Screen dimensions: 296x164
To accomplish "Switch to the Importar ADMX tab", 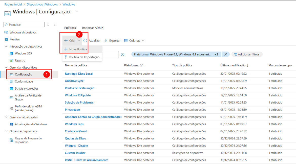I will coord(93,28).
